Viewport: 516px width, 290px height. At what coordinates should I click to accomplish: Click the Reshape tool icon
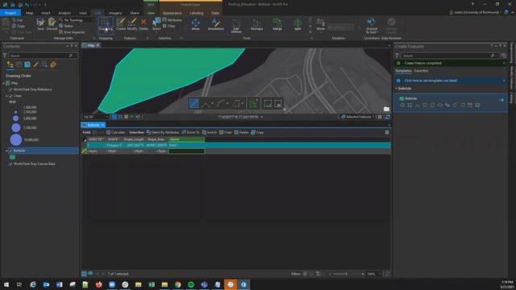pyautogui.click(x=256, y=24)
